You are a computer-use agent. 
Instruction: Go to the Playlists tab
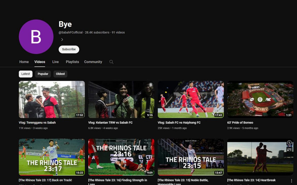click(x=72, y=62)
